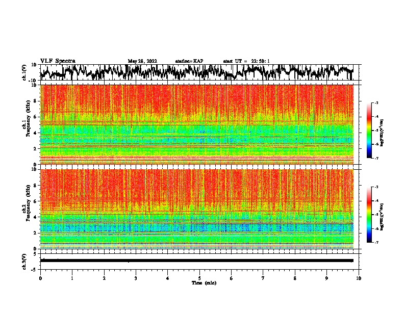Click the "station=KAP" header label

coord(189,61)
